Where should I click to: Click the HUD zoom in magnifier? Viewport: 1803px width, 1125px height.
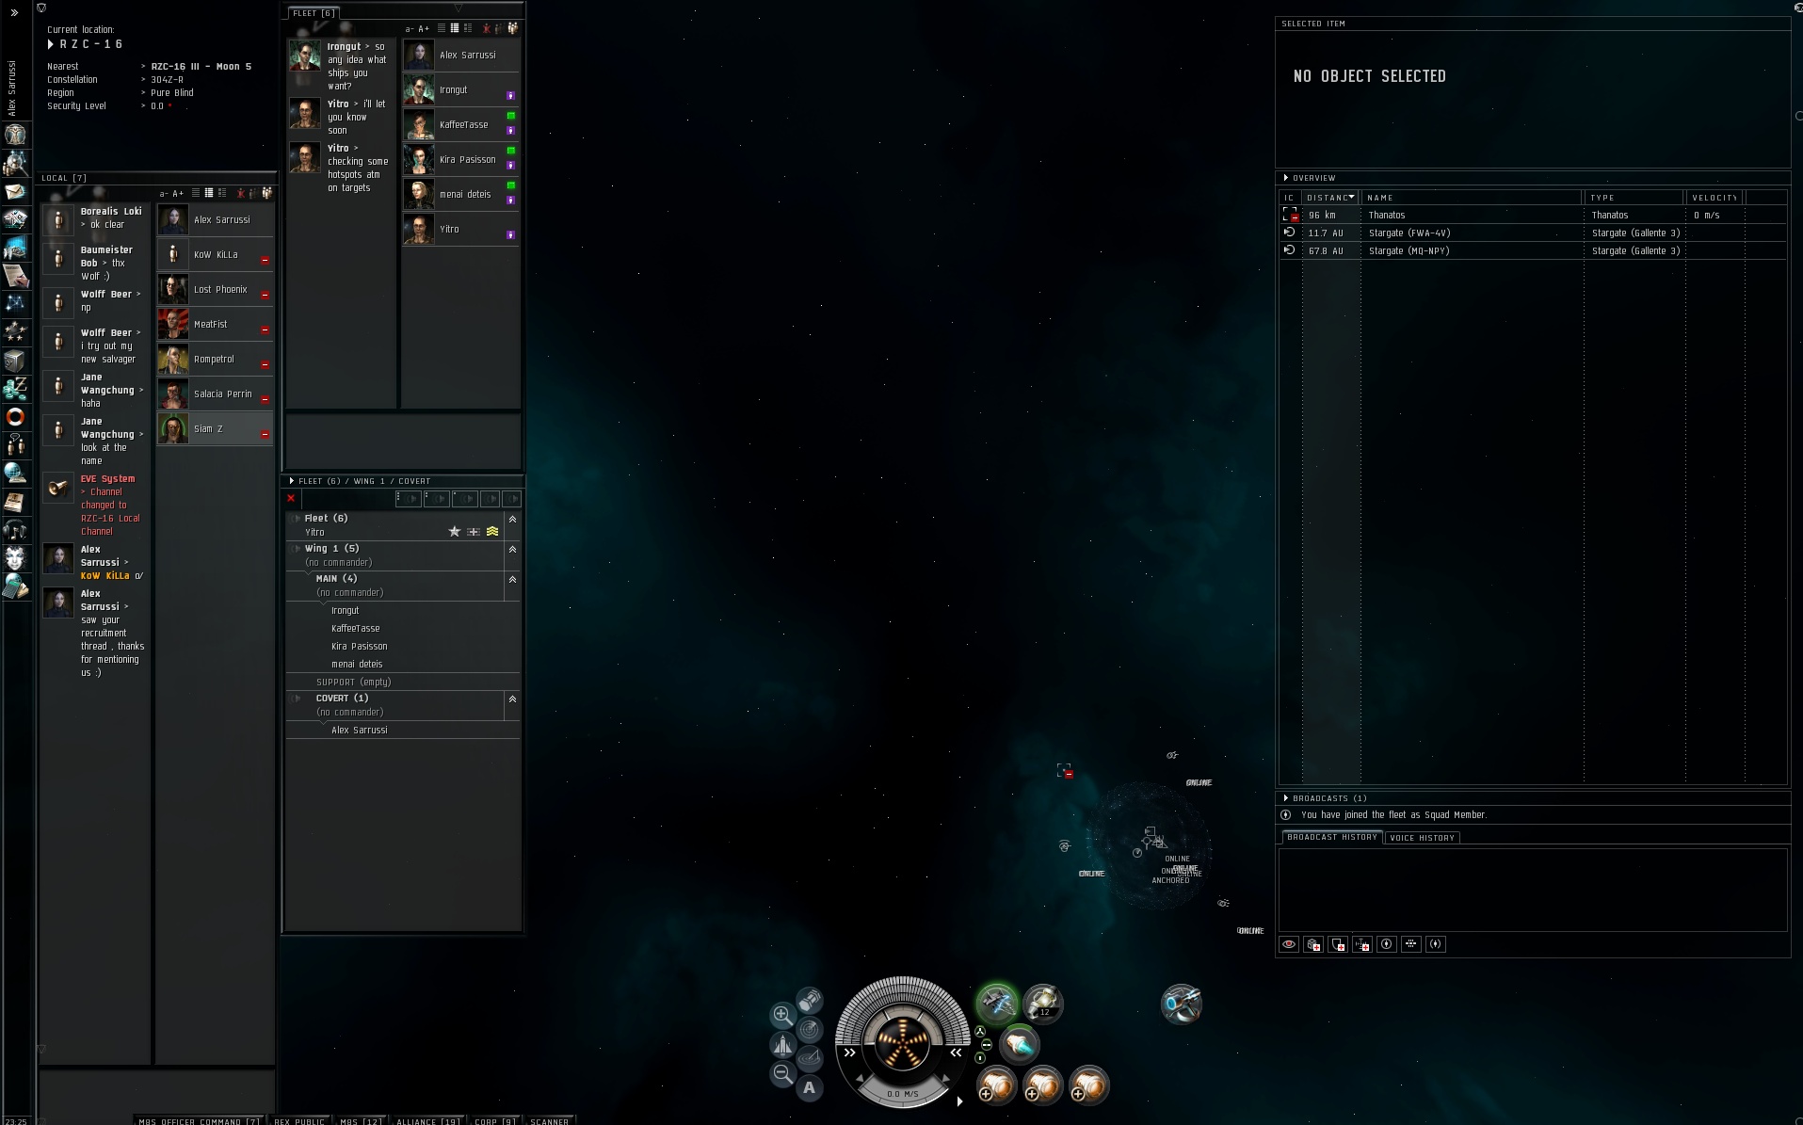pyautogui.click(x=781, y=1015)
